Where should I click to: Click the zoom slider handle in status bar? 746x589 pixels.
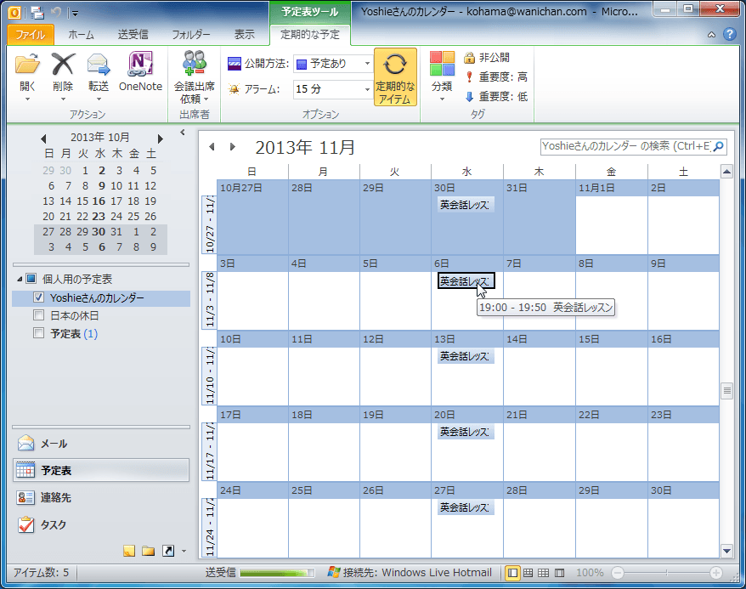(666, 573)
